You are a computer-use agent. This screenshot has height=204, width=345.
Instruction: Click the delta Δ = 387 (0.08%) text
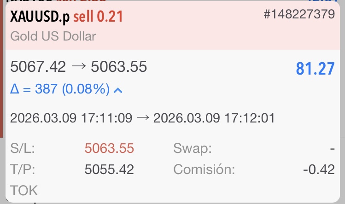pos(59,90)
